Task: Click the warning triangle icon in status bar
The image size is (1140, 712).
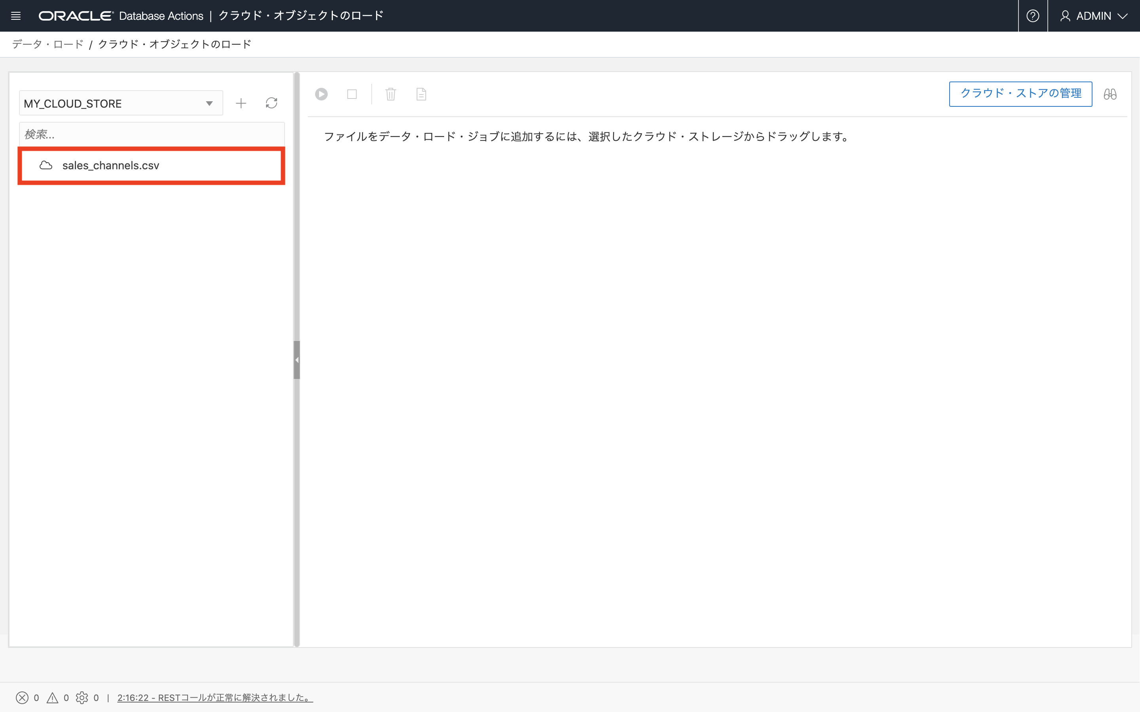Action: coord(52,697)
